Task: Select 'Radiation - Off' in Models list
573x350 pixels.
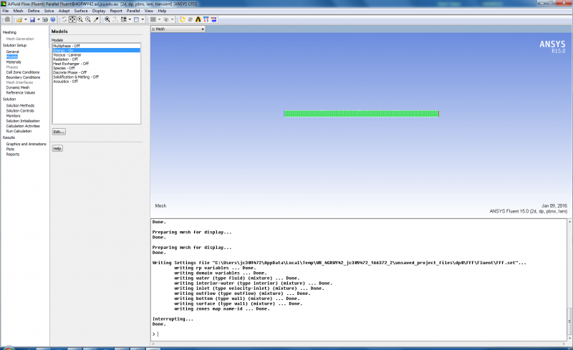Action: (x=97, y=59)
